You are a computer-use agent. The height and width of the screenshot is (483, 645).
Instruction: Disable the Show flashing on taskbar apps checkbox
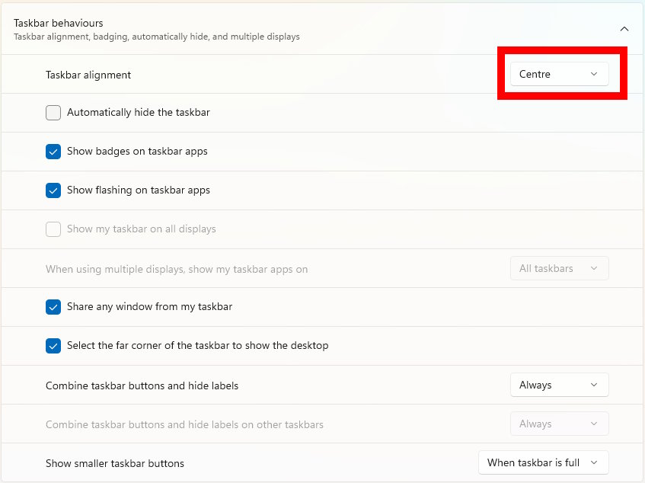coord(53,190)
